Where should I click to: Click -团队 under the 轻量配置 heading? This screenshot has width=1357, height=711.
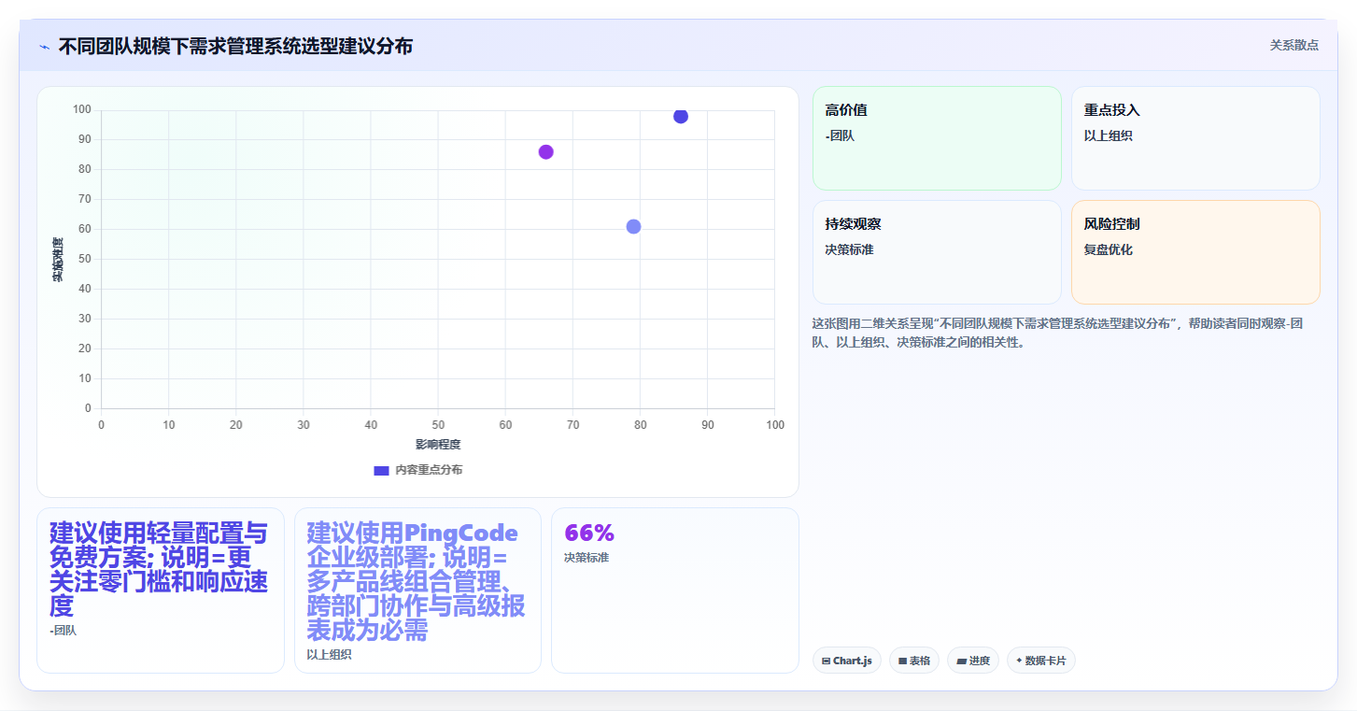click(63, 631)
